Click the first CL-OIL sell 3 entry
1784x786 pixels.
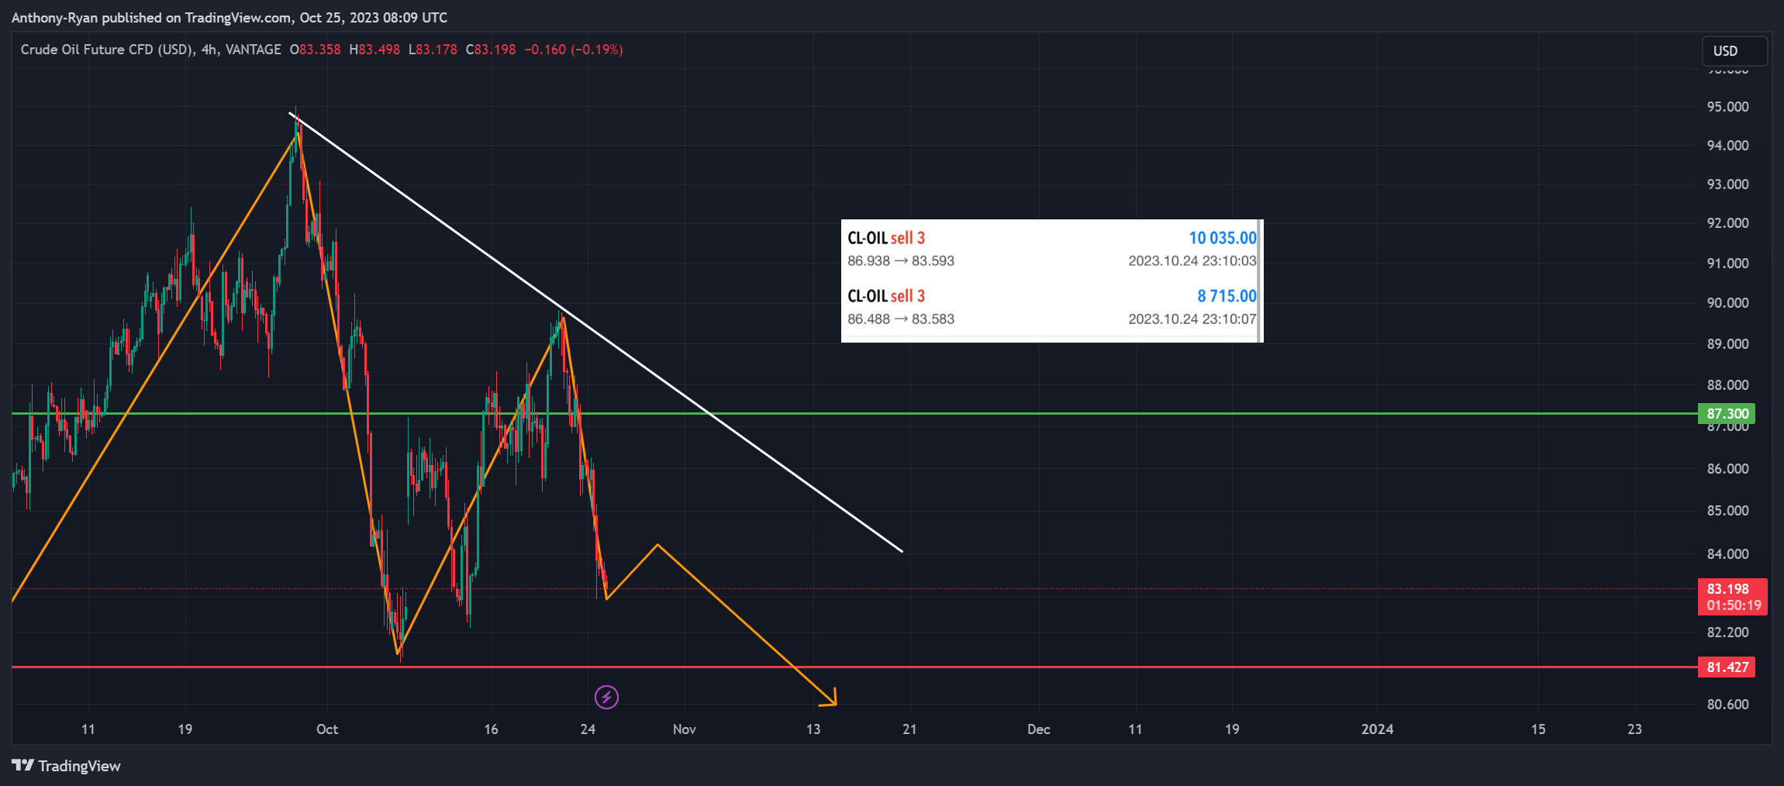pos(886,238)
